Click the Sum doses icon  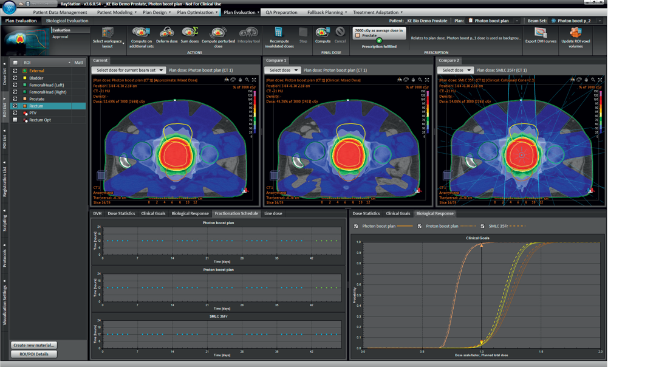click(190, 32)
